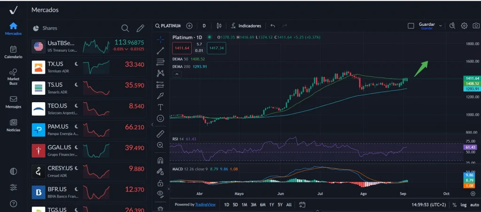Viewport: 481px width, 212px height.
Task: Select the XABCD pattern tool
Action: coord(160,73)
